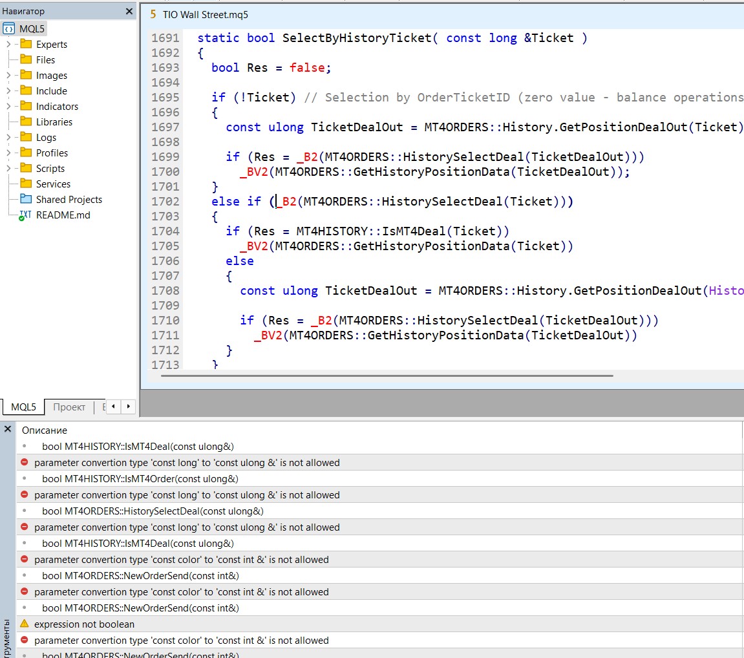Click the MQL5 root node icon

tap(9, 28)
